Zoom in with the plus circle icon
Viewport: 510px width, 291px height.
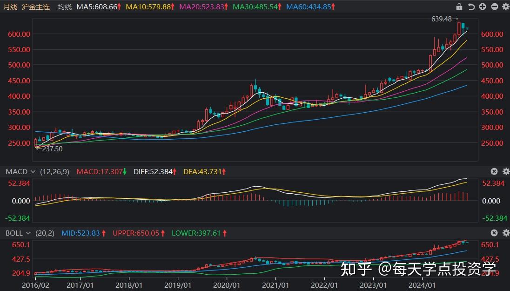(x=483, y=7)
